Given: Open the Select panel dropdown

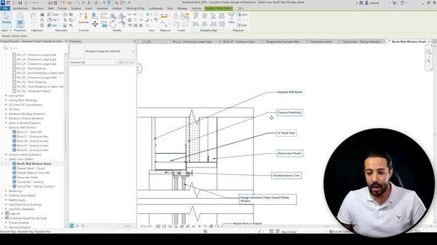Looking at the screenshot, I should [6, 30].
